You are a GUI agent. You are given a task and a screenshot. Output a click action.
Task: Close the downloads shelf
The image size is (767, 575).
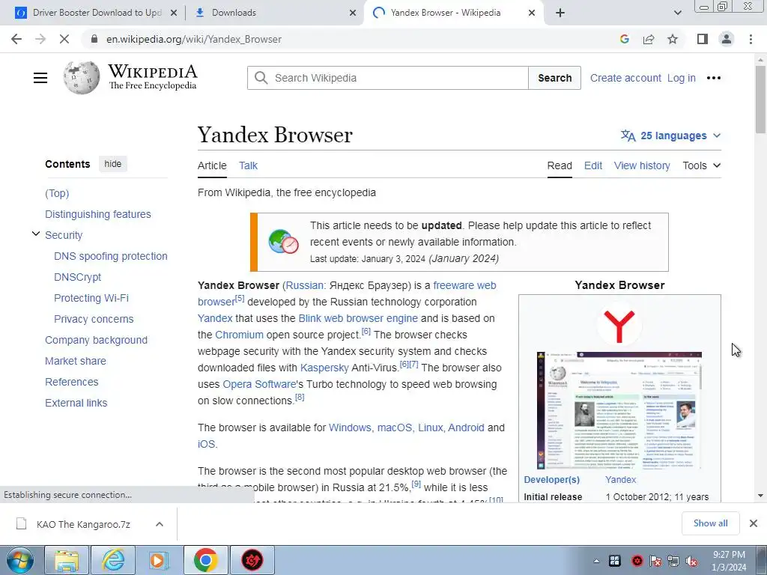coord(754,523)
